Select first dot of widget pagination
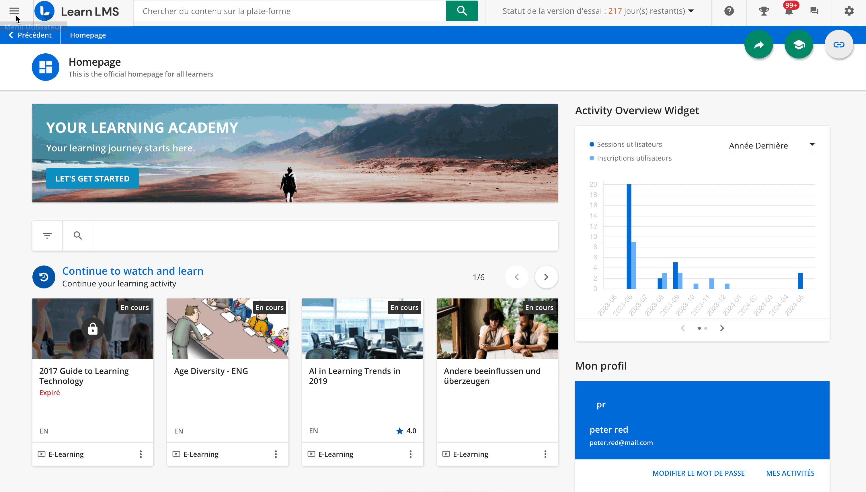866x492 pixels. [699, 328]
